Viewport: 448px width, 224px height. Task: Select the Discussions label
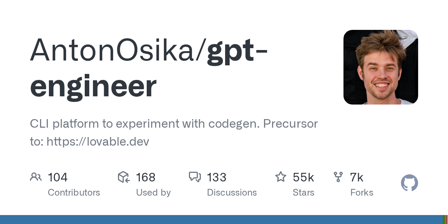point(232,193)
